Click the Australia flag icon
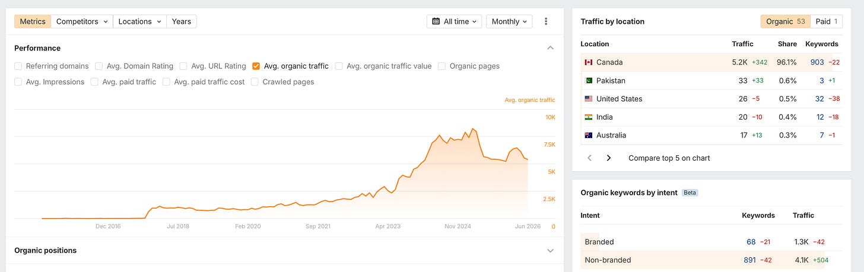This screenshot has height=272, width=864. tap(589, 135)
